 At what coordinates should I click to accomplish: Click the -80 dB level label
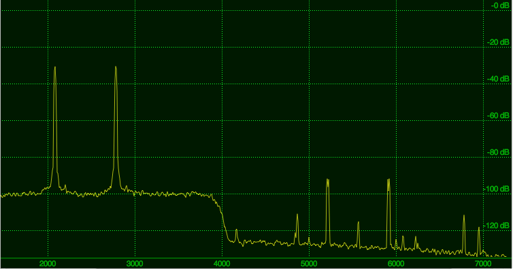[x=498, y=152]
